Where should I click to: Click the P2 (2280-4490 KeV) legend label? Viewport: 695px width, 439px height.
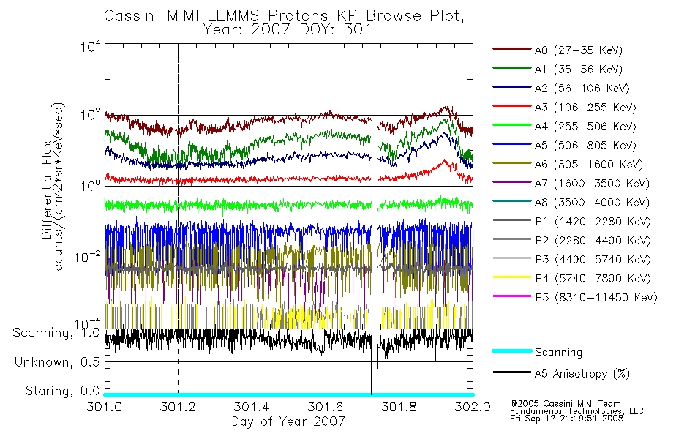pyautogui.click(x=593, y=241)
